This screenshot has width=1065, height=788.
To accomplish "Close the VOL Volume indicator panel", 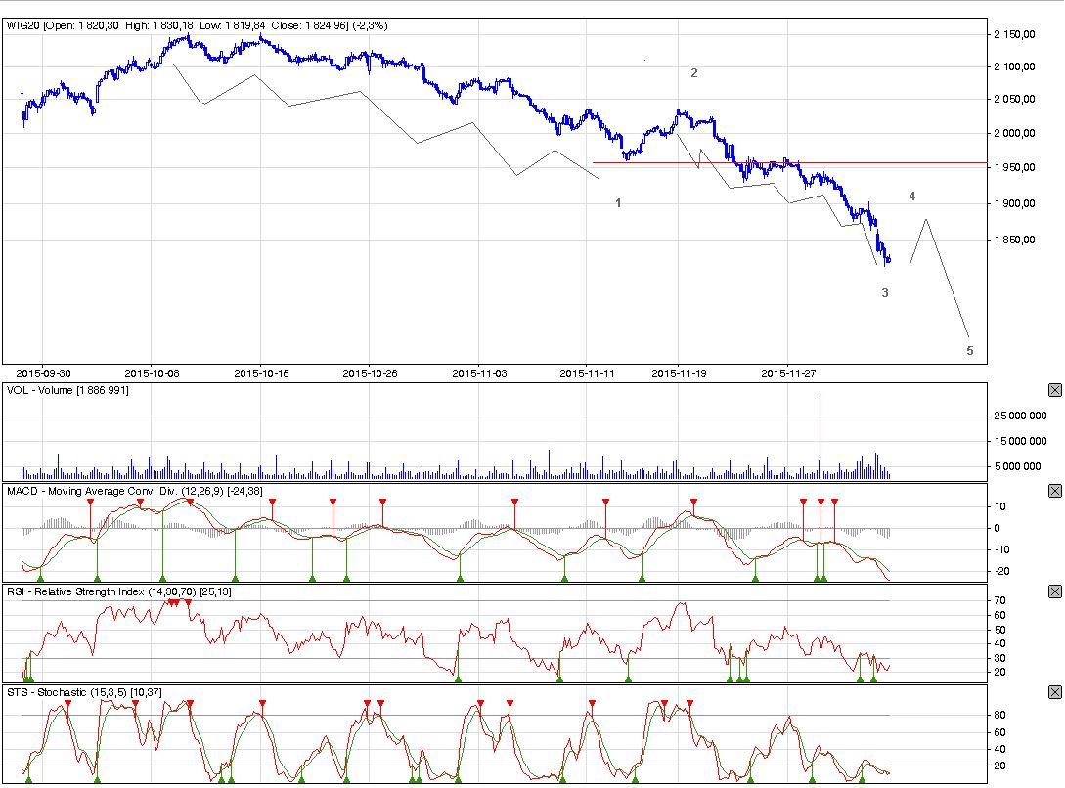I will coord(1054,390).
